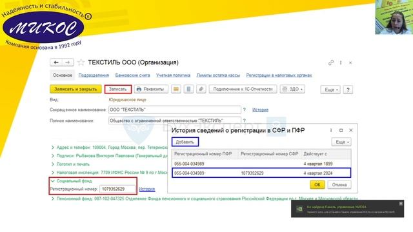
Task: Open the ЭДО dropdown menu
Action: tap(292, 89)
